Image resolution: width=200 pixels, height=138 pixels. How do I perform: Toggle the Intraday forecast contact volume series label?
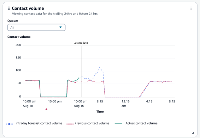tap(39, 123)
